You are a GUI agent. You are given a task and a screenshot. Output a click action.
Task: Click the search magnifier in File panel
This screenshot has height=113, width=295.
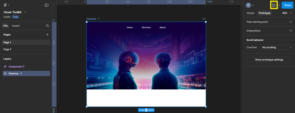point(48,26)
